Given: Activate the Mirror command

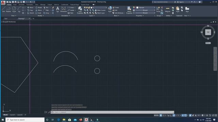Looking at the screenshot, I should tap(38, 10).
